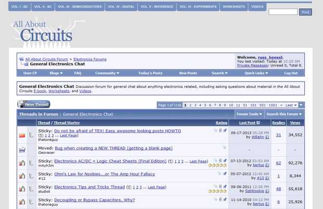The image size is (323, 209).
Task: Go to page 101 of threads
Action: click(x=253, y=105)
